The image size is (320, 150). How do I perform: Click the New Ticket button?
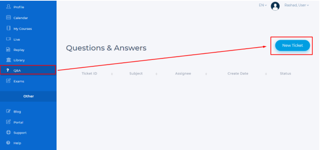[292, 45]
